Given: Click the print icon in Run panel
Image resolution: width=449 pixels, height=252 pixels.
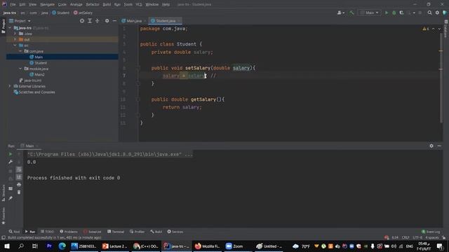Looking at the screenshot, I should click(x=19, y=185).
